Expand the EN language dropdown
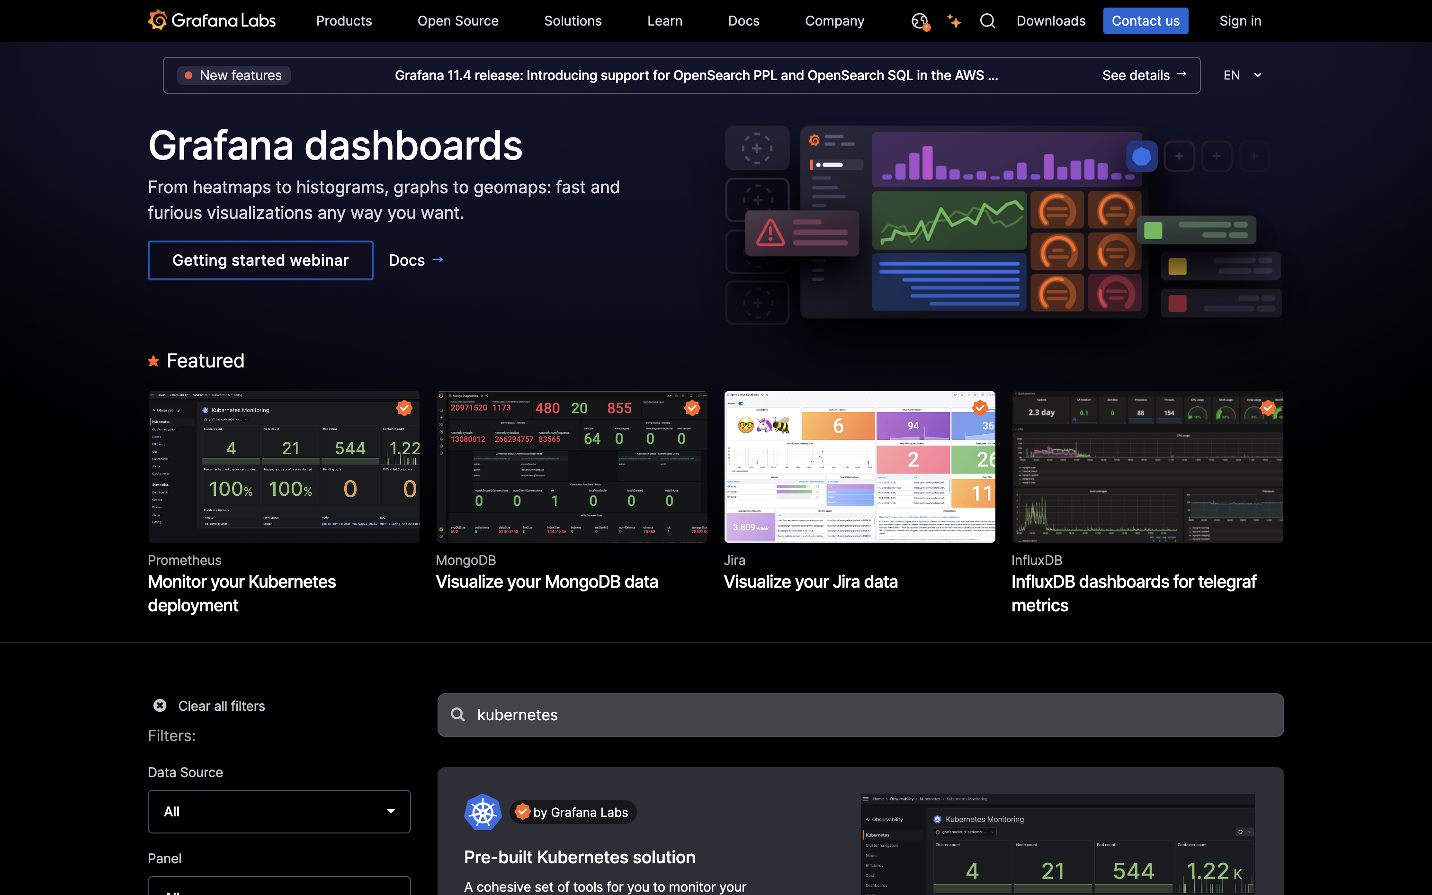This screenshot has height=895, width=1432. pyautogui.click(x=1243, y=75)
